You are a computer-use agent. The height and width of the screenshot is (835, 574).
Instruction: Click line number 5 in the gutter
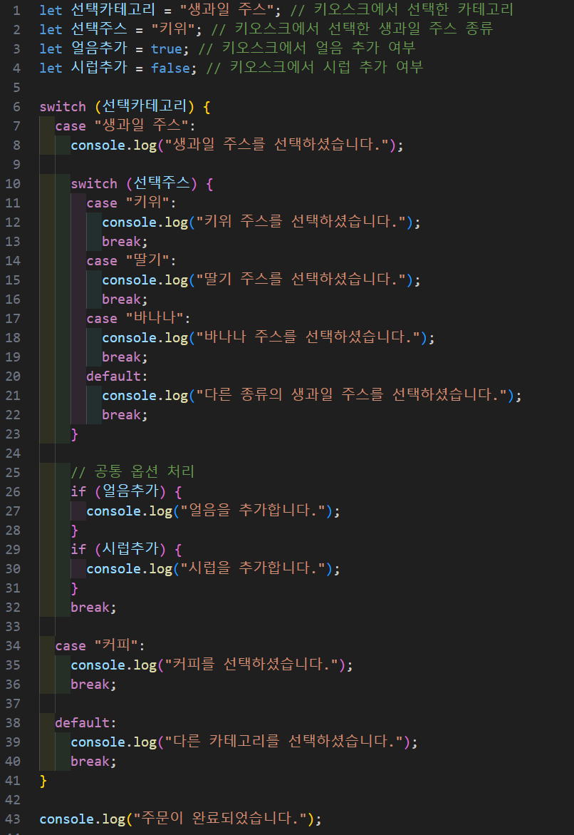point(16,87)
